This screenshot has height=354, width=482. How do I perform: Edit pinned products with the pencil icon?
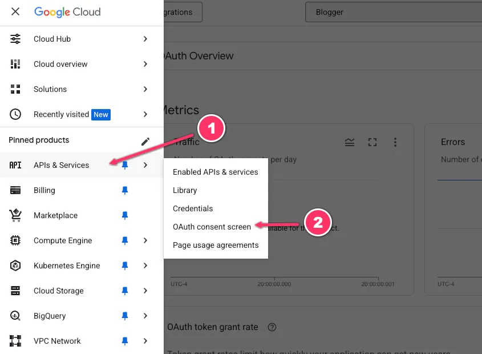coord(145,141)
